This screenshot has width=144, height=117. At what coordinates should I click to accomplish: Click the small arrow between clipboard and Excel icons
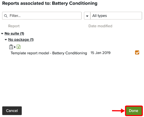click(15, 47)
